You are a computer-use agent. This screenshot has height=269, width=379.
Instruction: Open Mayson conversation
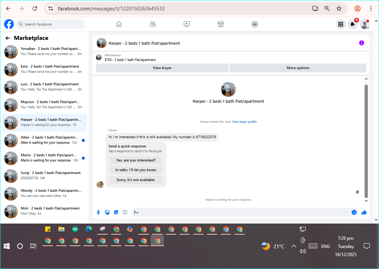tap(44, 105)
